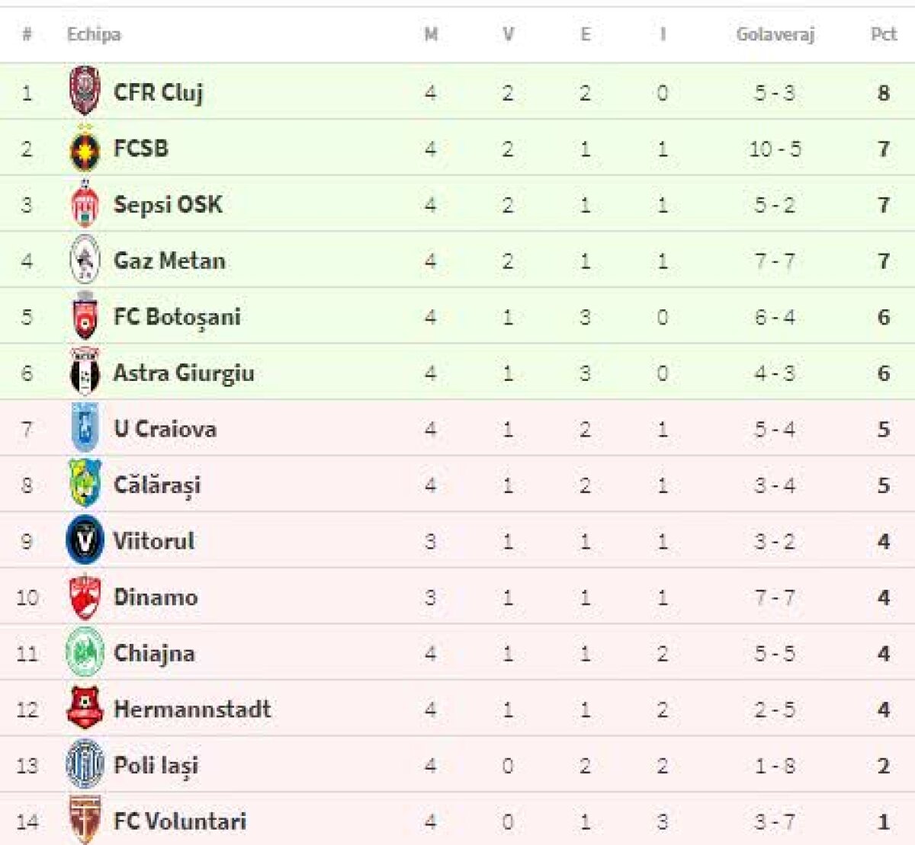Screen dimensions: 915x845
Task: Click the Echipa column header
Action: tap(94, 34)
